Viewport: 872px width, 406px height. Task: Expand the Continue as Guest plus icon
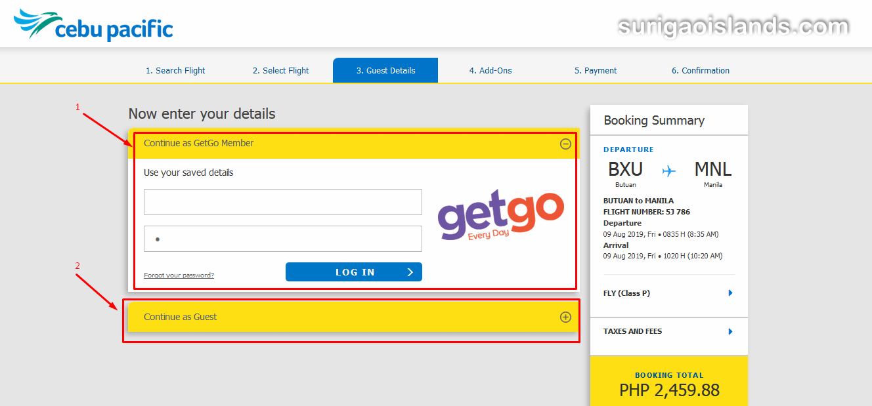[565, 317]
